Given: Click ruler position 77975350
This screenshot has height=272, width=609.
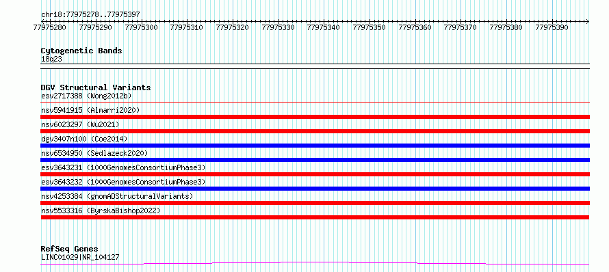Looking at the screenshot, I should (x=370, y=27).
